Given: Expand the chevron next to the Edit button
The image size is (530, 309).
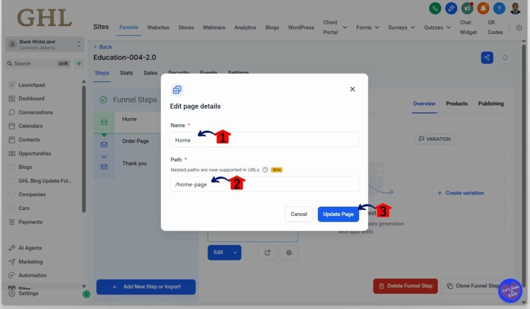Looking at the screenshot, I should pyautogui.click(x=234, y=253).
